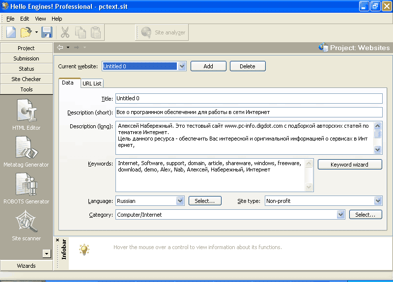Expand the open-project arrow beside folder icon
This screenshot has height=282, width=393.
point(36,32)
